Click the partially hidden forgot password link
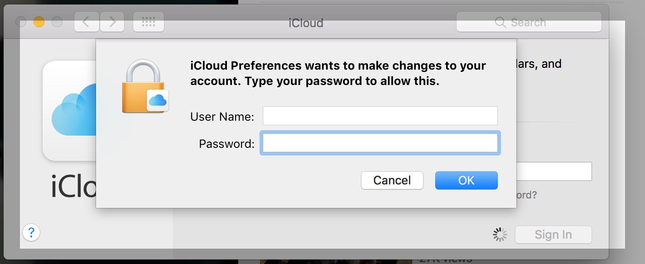 tap(526, 195)
